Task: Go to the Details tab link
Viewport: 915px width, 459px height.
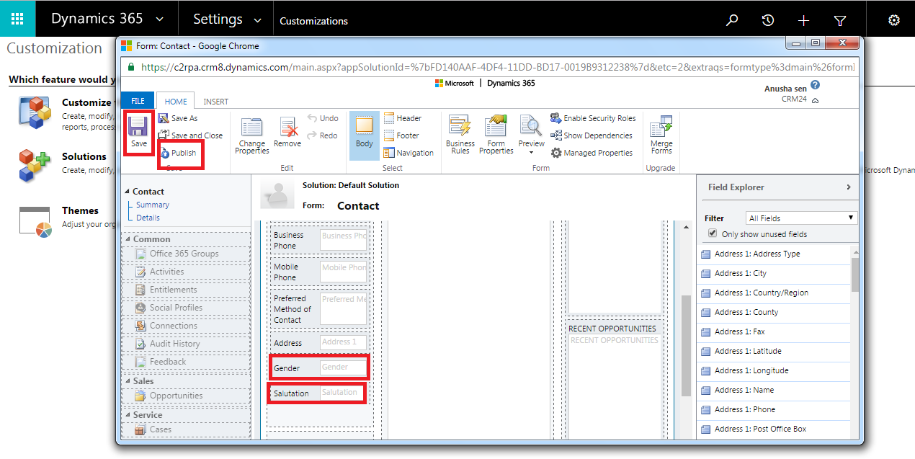Action: [148, 218]
